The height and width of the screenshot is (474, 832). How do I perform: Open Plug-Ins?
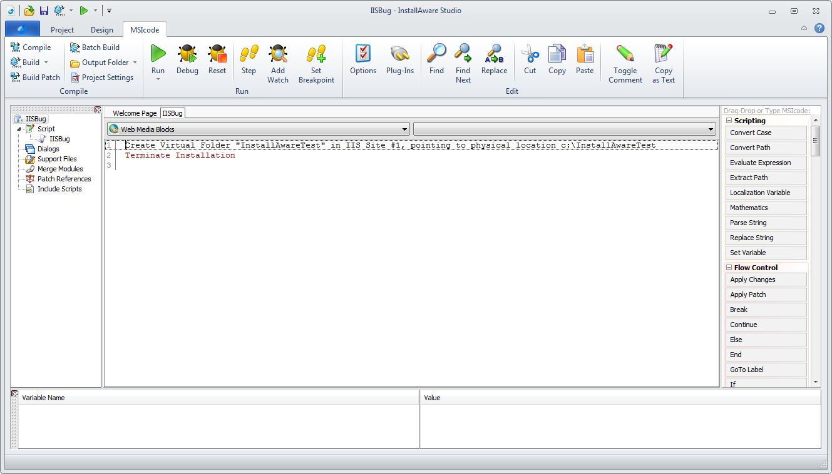click(x=400, y=60)
